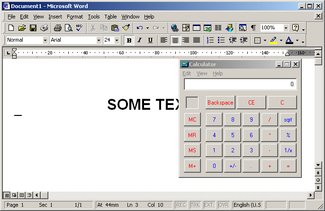Create a new blank document
Viewport: 325px width, 211px height.
(x=11, y=28)
